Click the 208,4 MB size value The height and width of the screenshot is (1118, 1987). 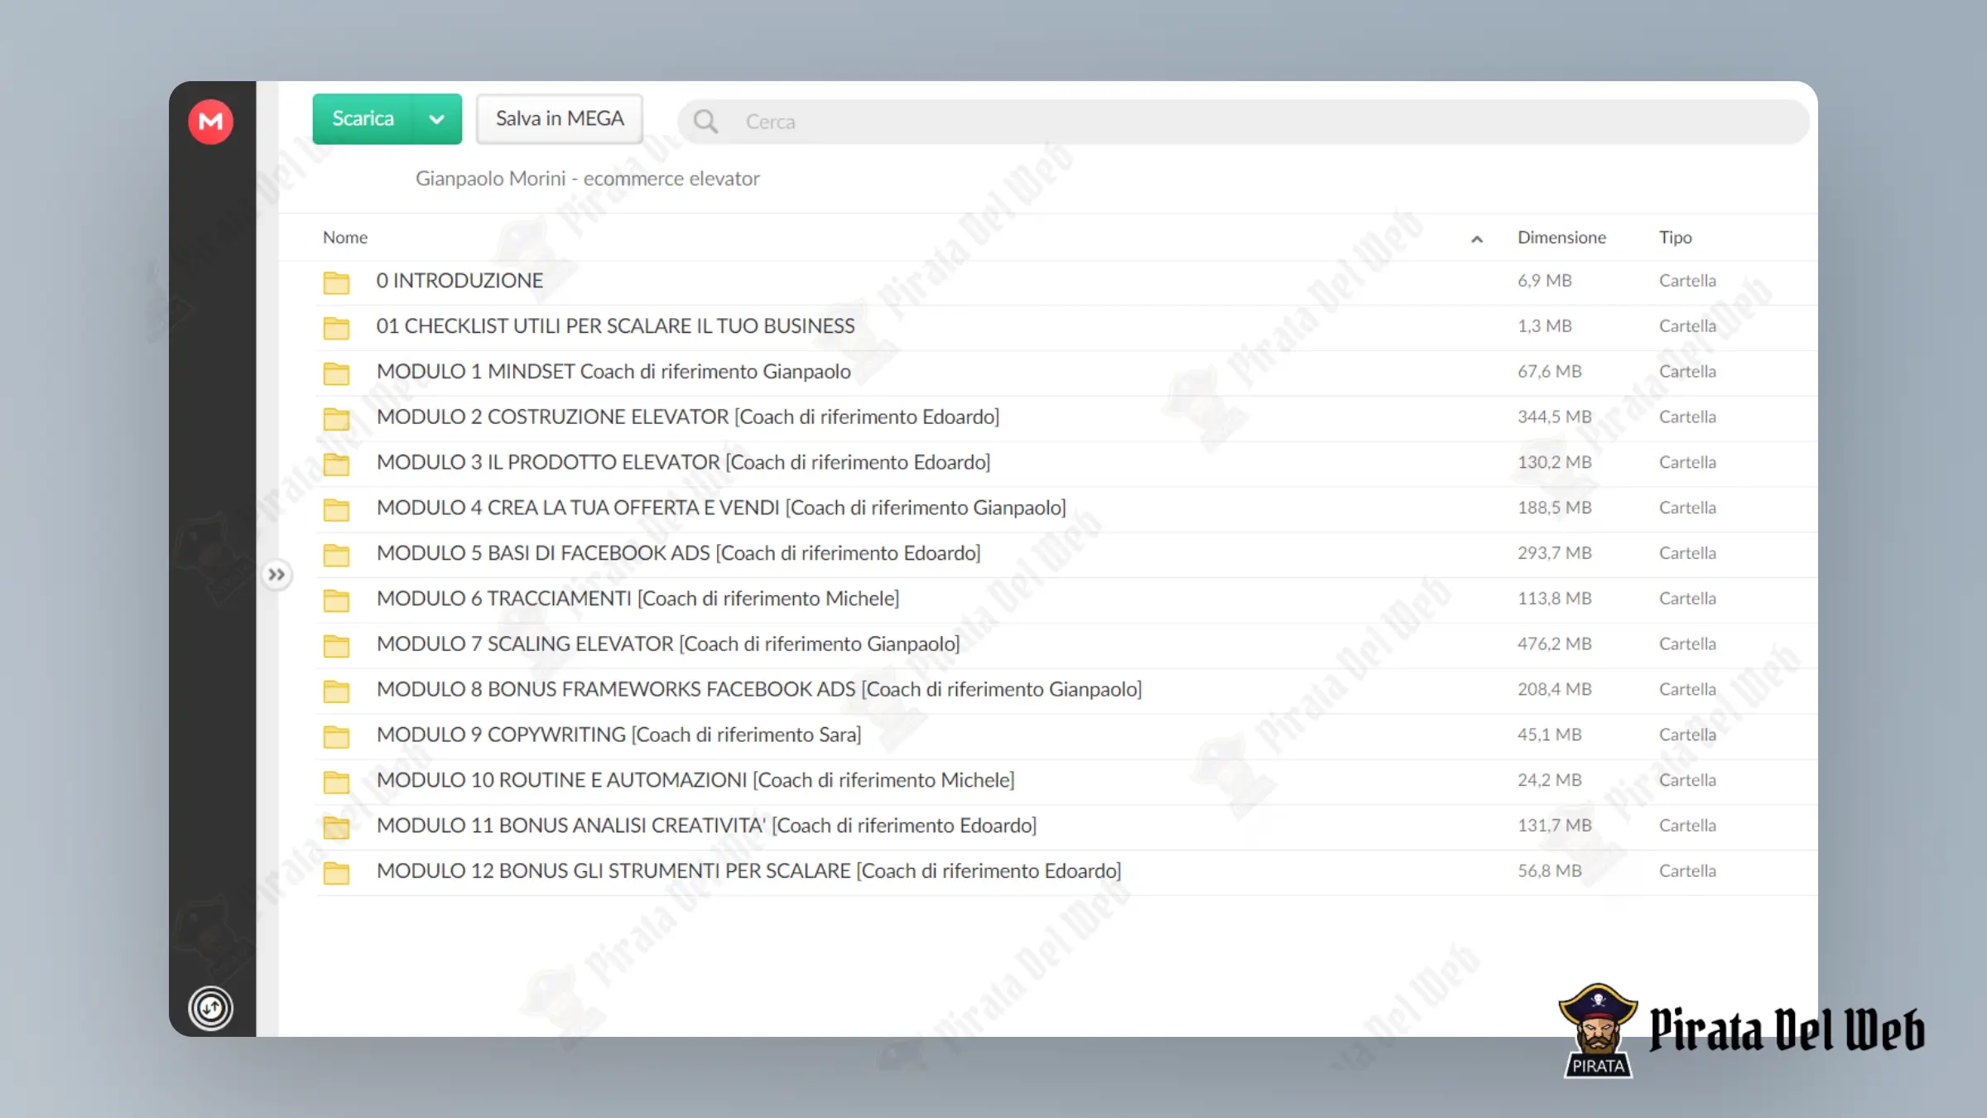point(1554,689)
